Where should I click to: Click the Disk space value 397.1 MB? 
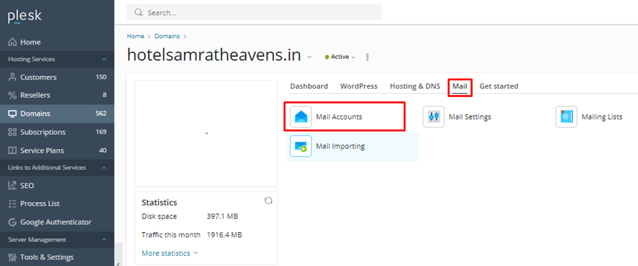click(222, 216)
